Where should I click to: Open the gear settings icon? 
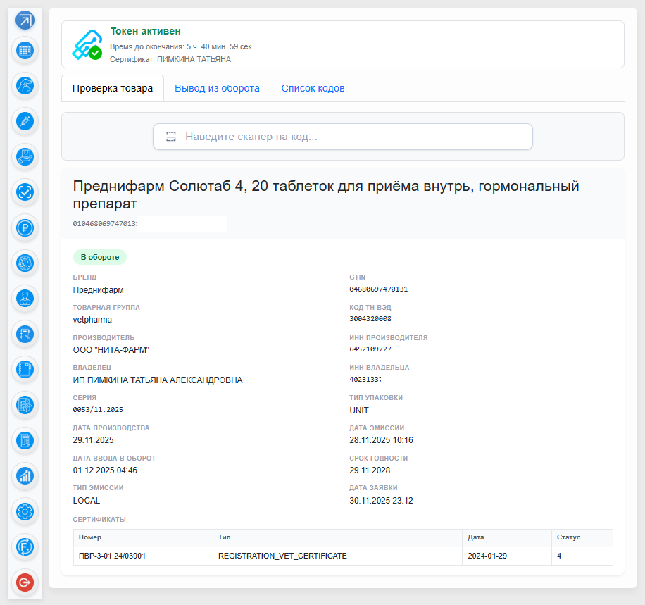25,511
